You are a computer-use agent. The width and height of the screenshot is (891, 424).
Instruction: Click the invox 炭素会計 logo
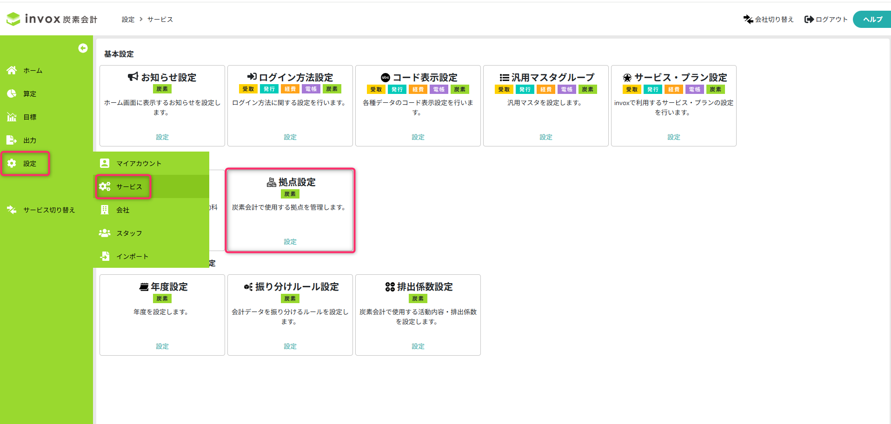point(52,19)
